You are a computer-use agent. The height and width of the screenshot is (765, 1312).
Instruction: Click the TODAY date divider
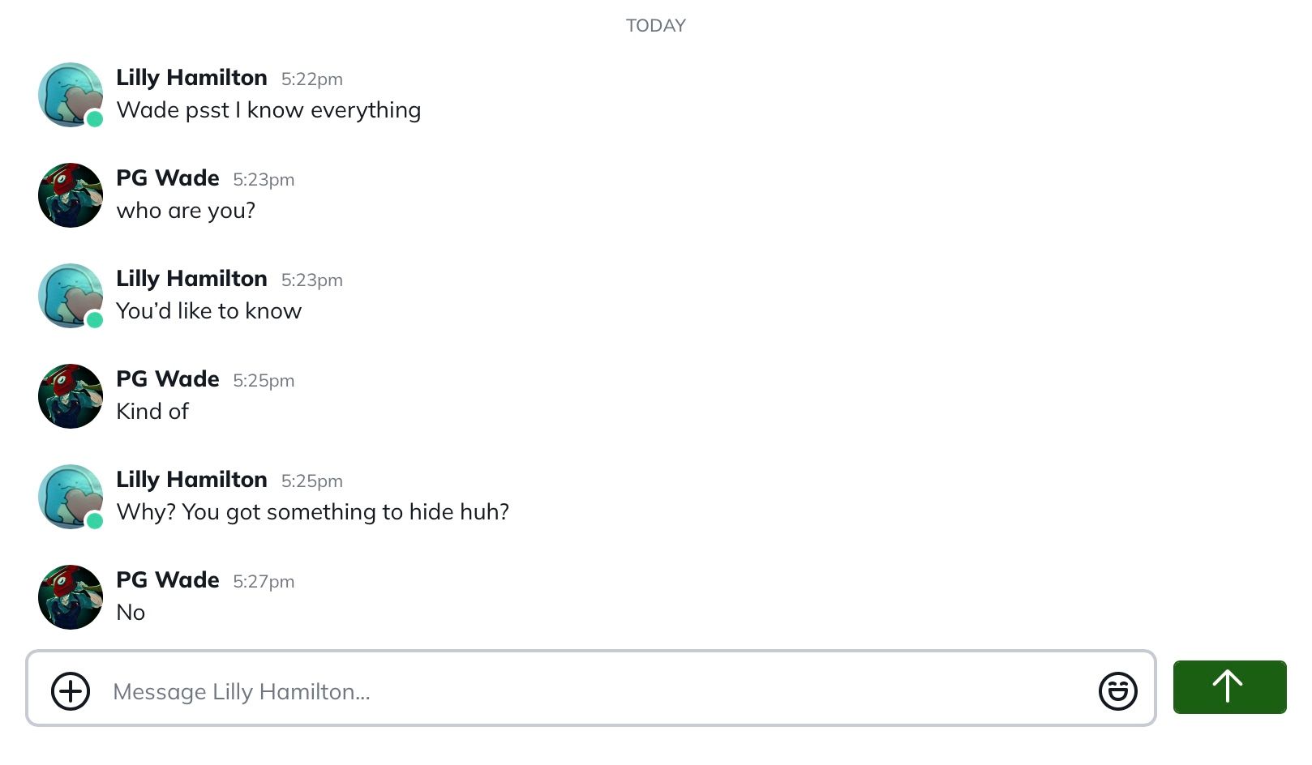pyautogui.click(x=656, y=26)
